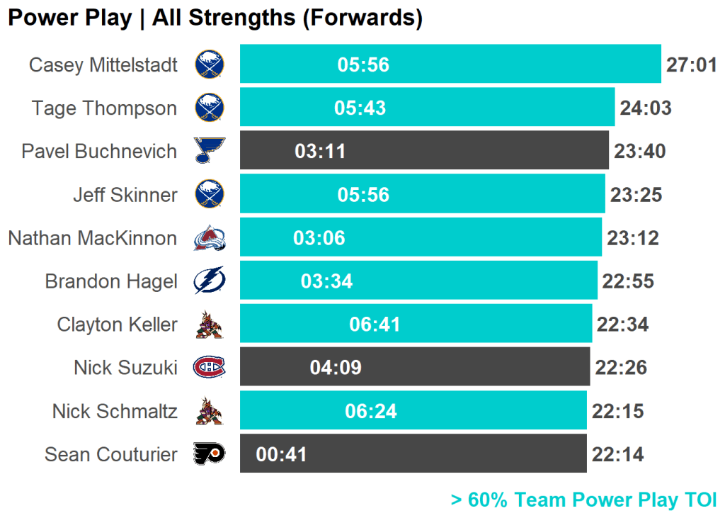Click the Sabres logo beside Casey Mittelstadt

click(x=210, y=64)
